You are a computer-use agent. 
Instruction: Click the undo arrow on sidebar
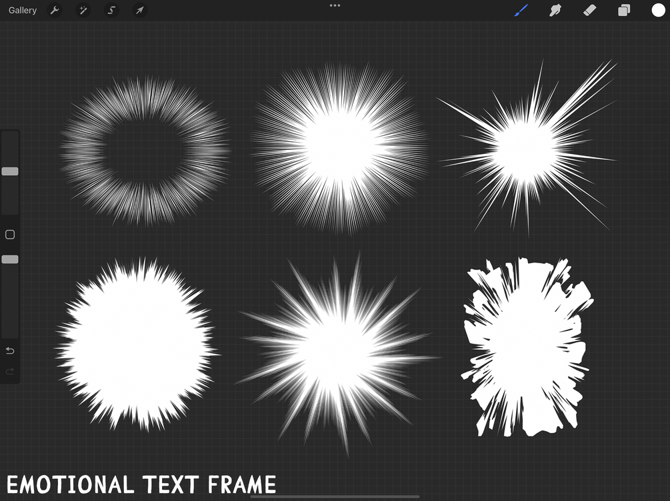click(x=10, y=350)
